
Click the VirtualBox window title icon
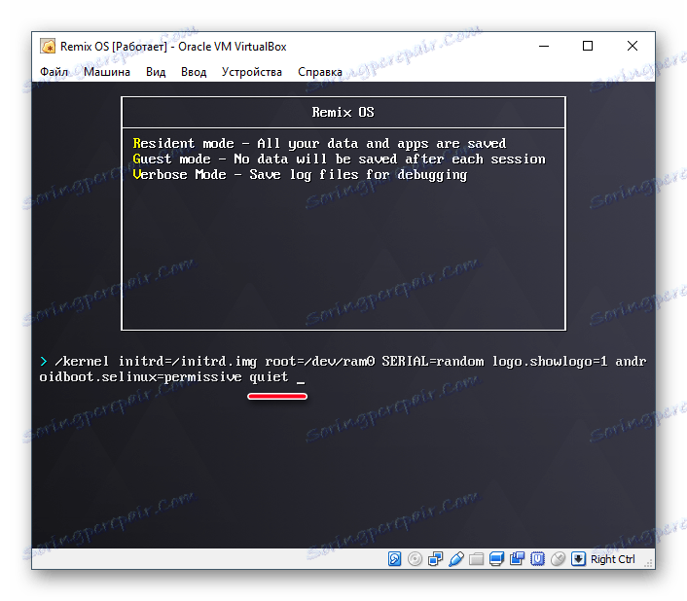(x=48, y=46)
